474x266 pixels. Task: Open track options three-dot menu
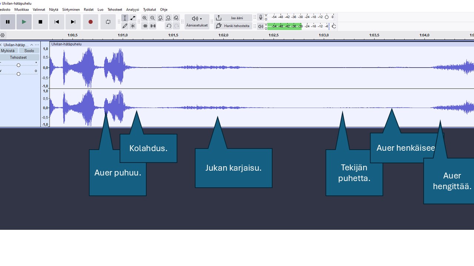click(x=37, y=45)
